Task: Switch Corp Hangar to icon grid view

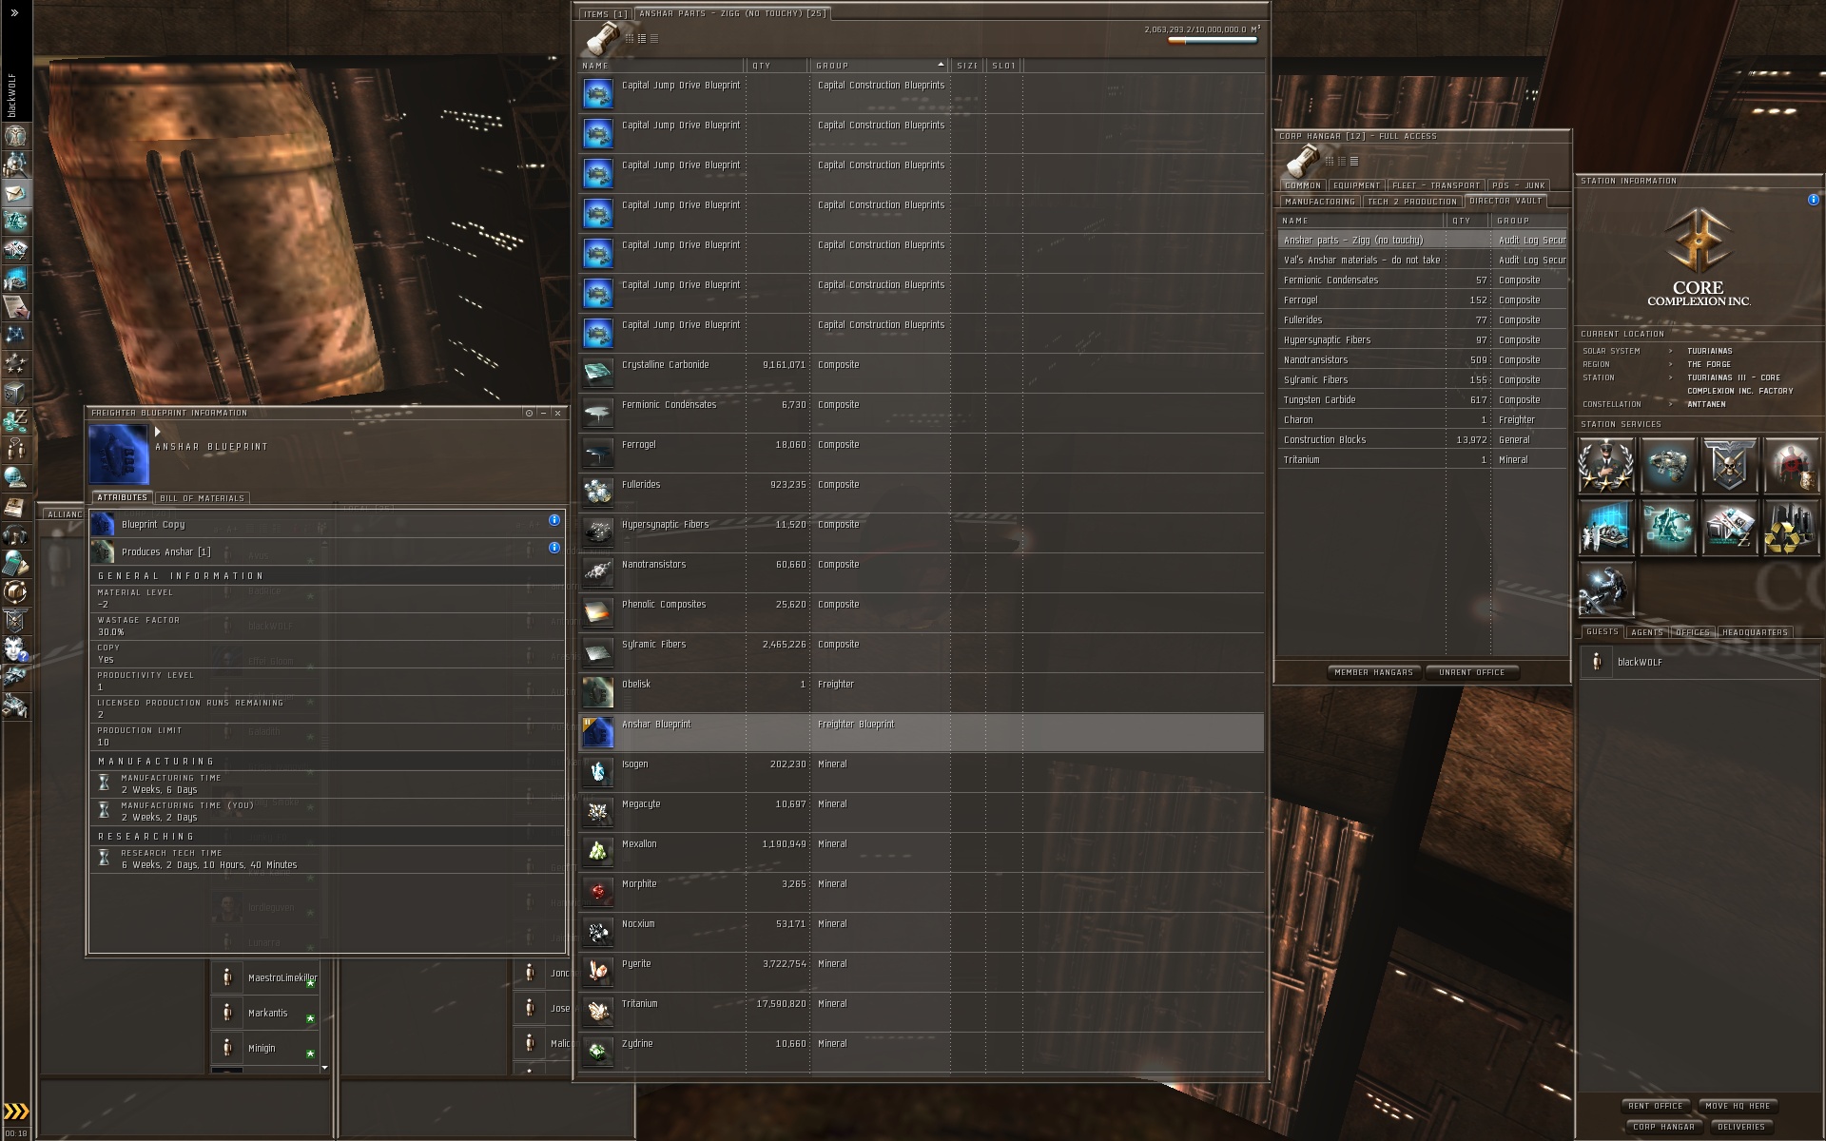Action: pyautogui.click(x=1330, y=161)
